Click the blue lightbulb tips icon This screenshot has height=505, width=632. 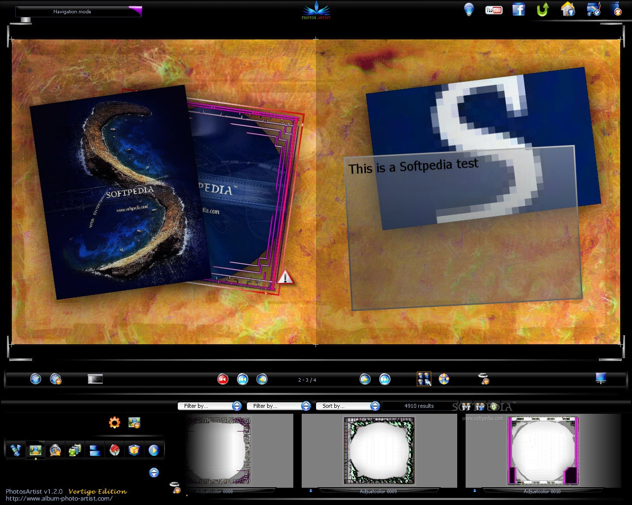click(469, 9)
